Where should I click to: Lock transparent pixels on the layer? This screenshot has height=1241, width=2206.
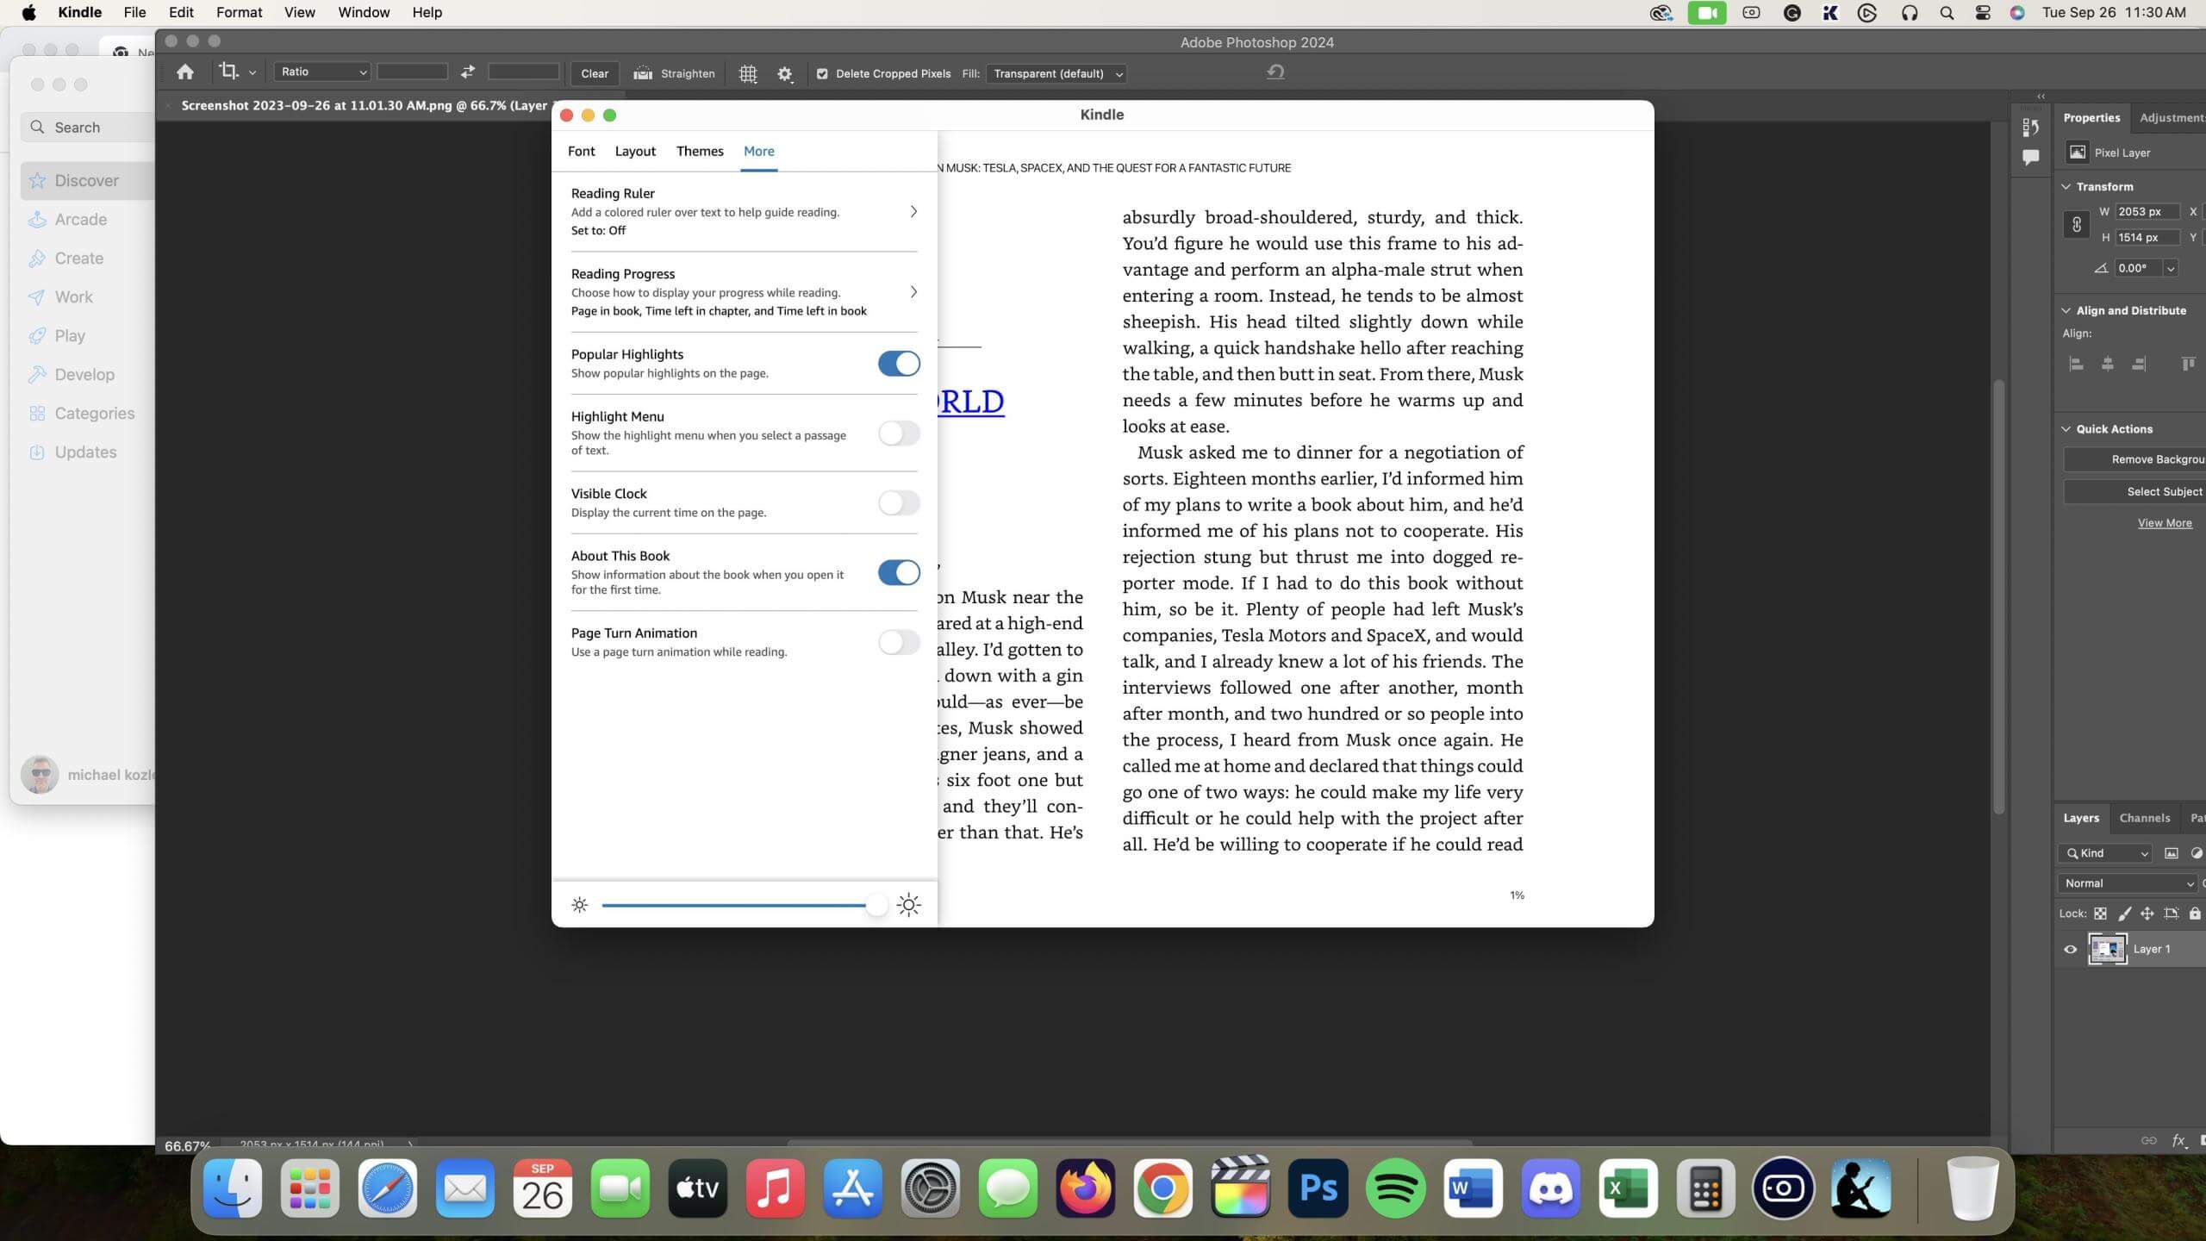2100,914
